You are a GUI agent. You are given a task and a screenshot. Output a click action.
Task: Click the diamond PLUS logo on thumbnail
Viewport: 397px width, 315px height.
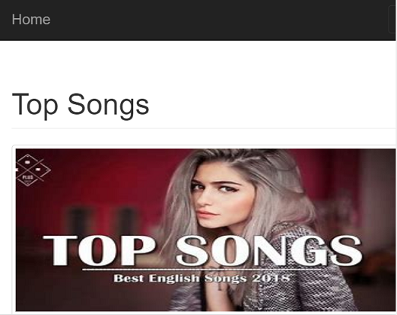33,170
